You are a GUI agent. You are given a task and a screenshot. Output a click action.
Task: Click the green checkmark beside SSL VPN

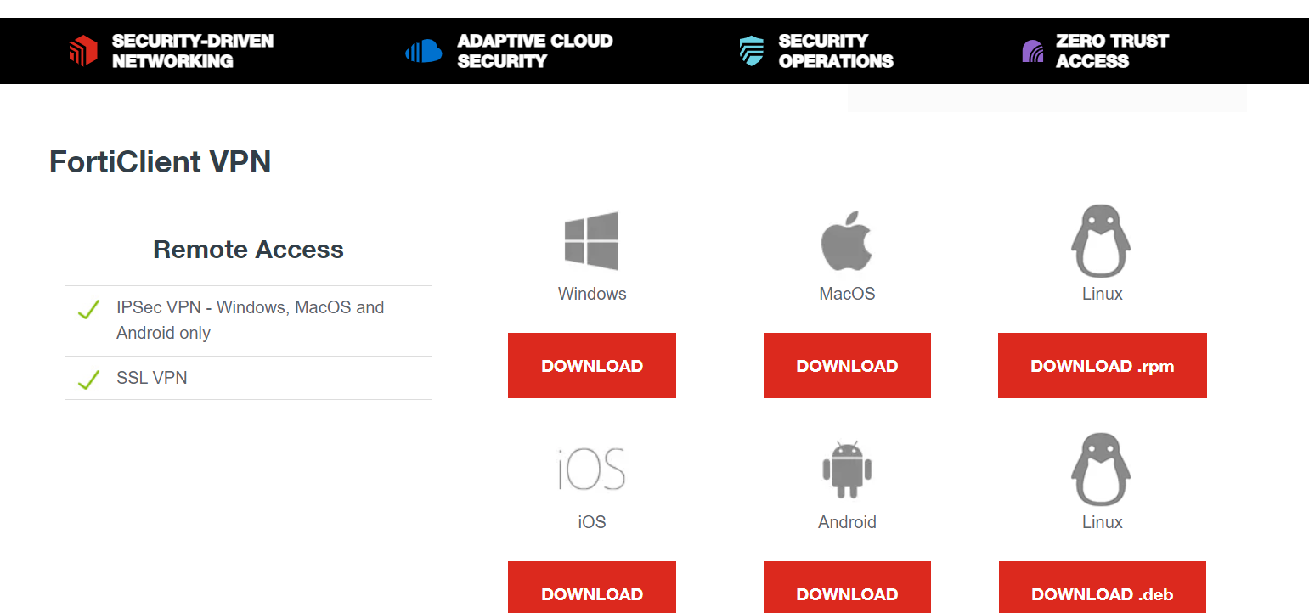point(88,380)
